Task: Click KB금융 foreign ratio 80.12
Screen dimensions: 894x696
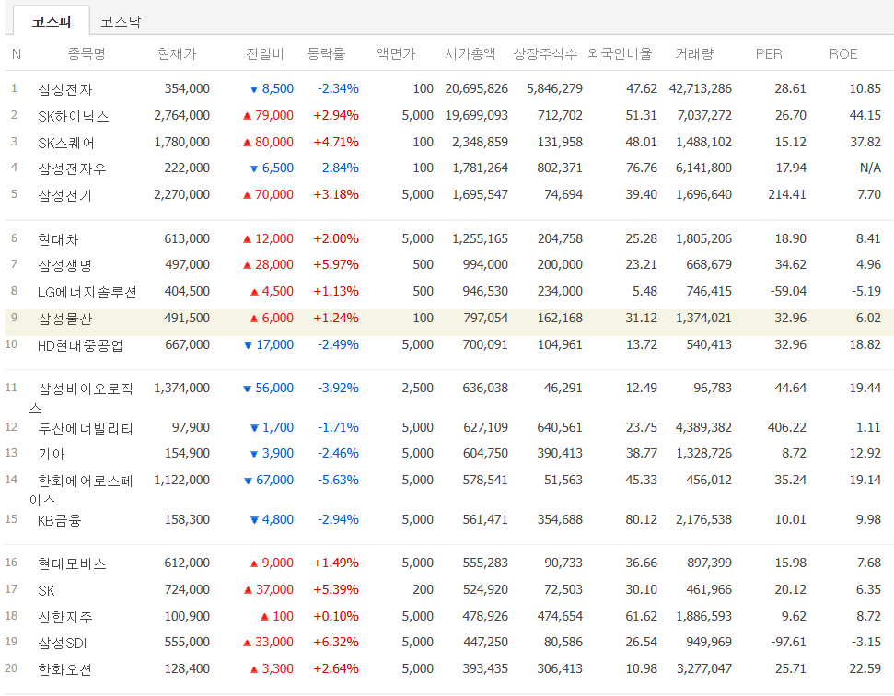Action: click(641, 519)
